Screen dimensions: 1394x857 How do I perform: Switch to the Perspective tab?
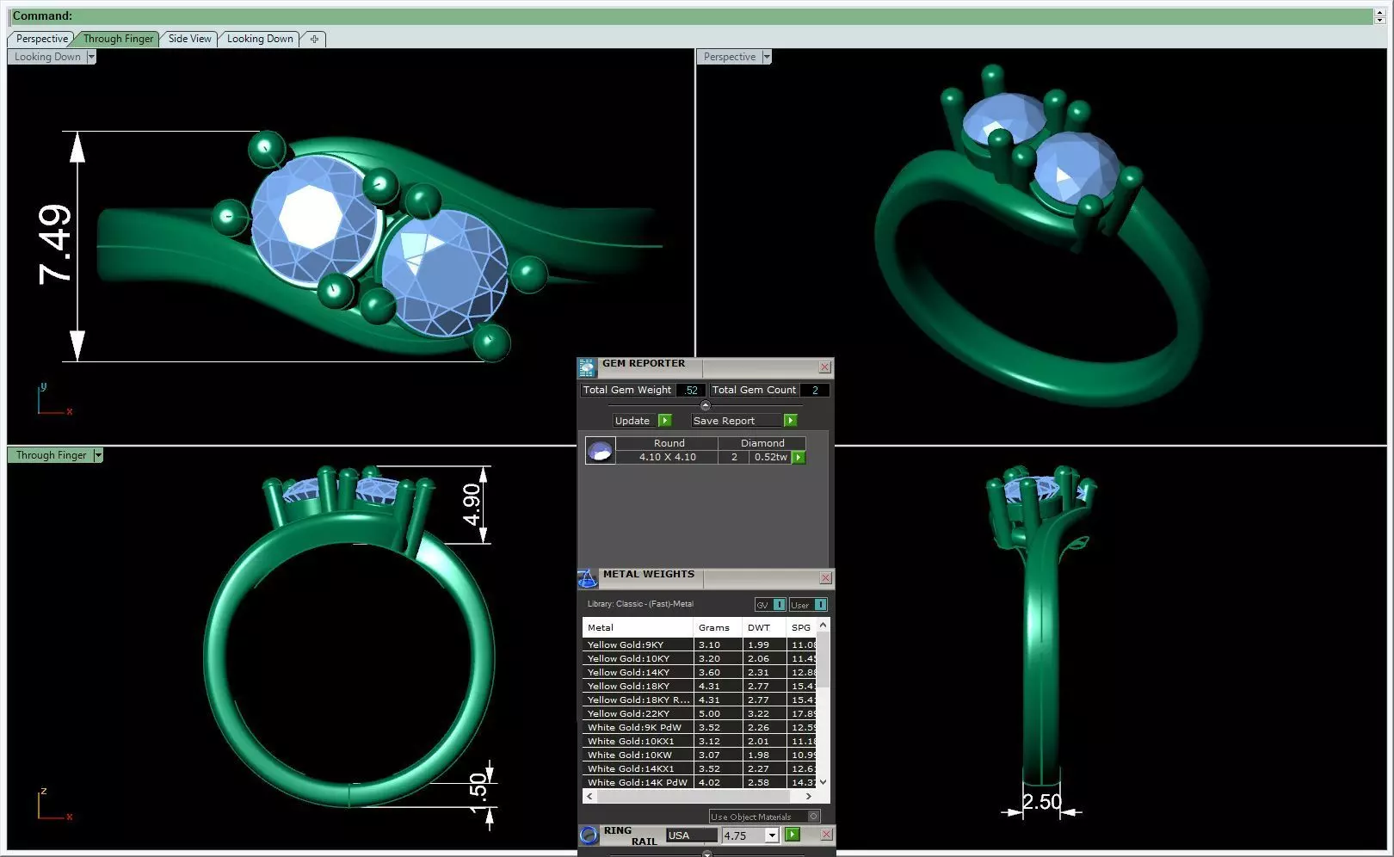41,39
